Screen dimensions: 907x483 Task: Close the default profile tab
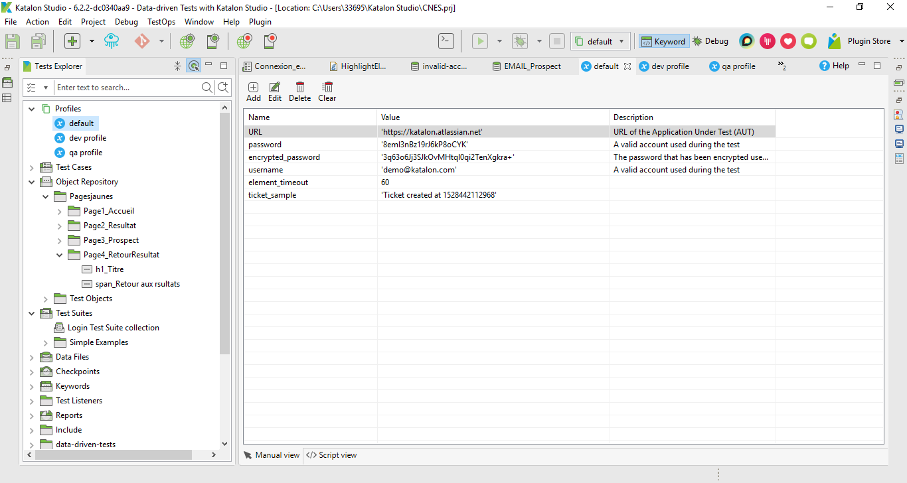pyautogui.click(x=627, y=66)
